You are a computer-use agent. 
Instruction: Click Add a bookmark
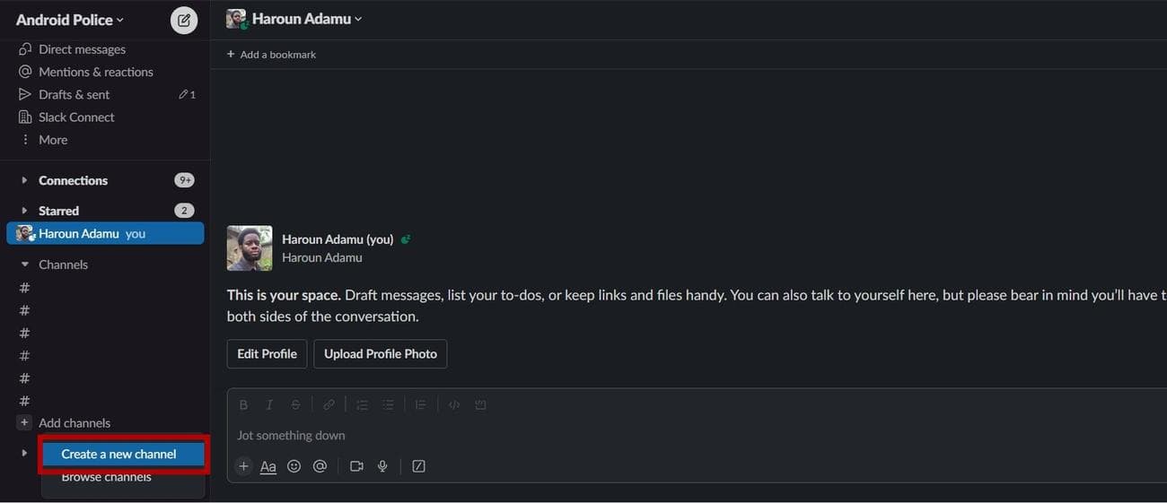point(271,55)
